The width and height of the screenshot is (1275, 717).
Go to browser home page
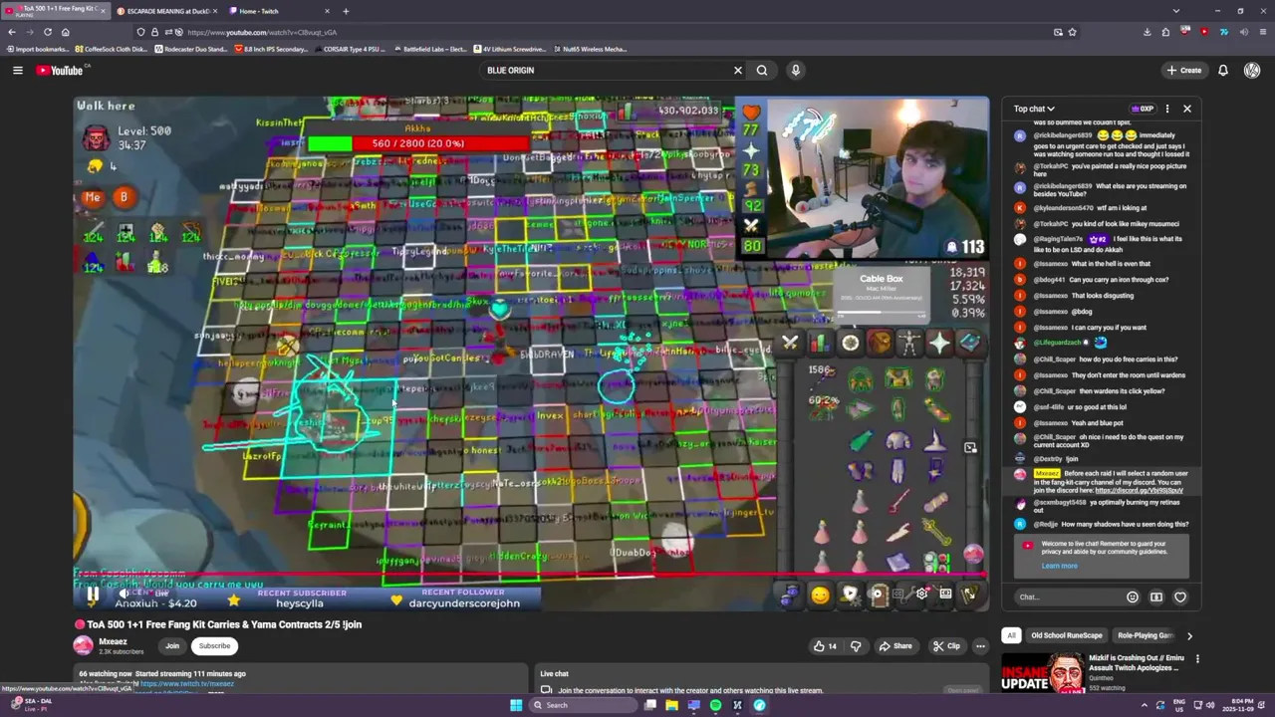66,32
